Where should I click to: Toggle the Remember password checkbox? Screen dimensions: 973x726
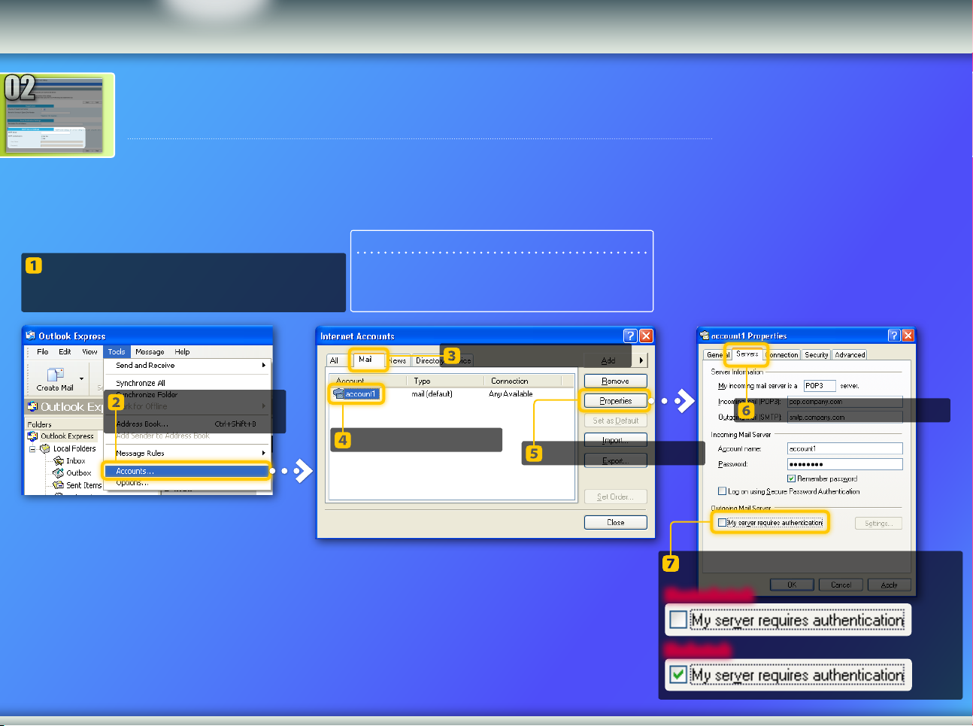point(792,478)
